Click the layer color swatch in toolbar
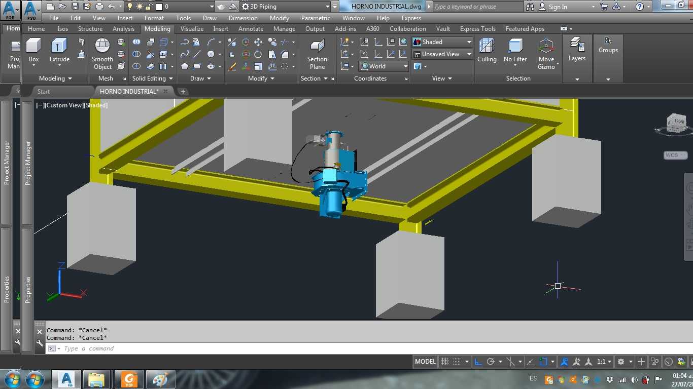 point(159,7)
